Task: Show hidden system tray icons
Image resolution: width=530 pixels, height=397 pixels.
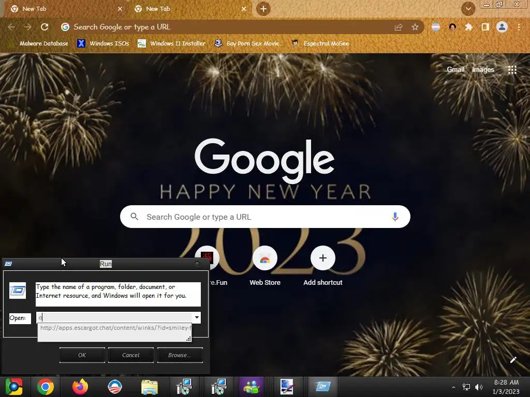Action: point(453,387)
